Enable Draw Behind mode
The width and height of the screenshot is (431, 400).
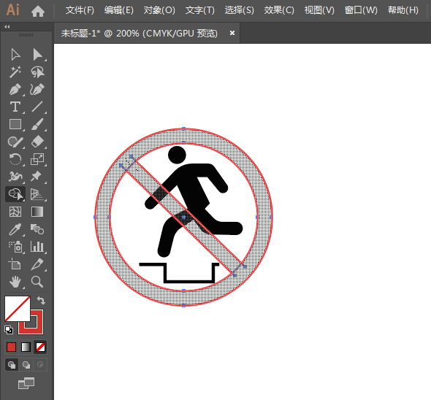point(26,365)
